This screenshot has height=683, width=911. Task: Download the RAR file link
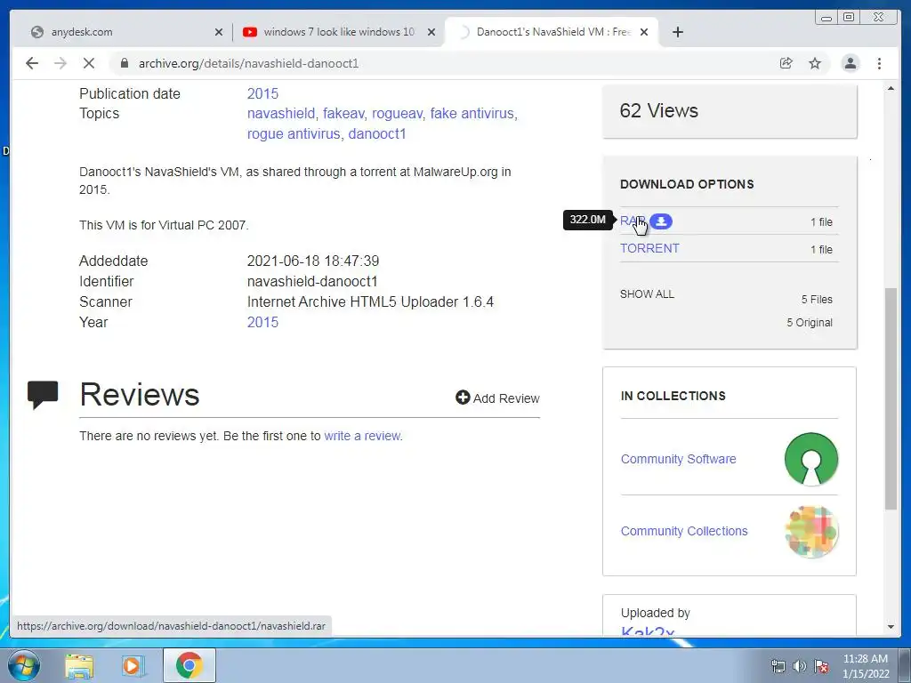(x=633, y=221)
